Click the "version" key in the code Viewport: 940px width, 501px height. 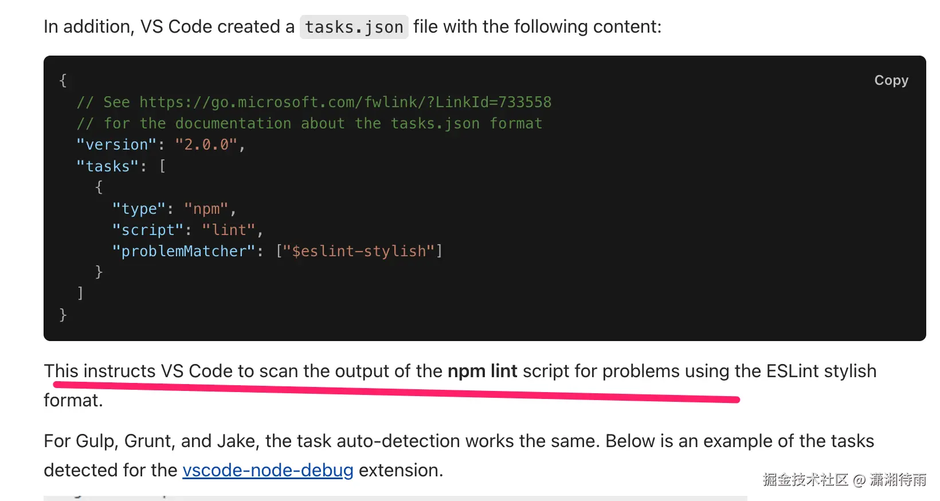116,144
